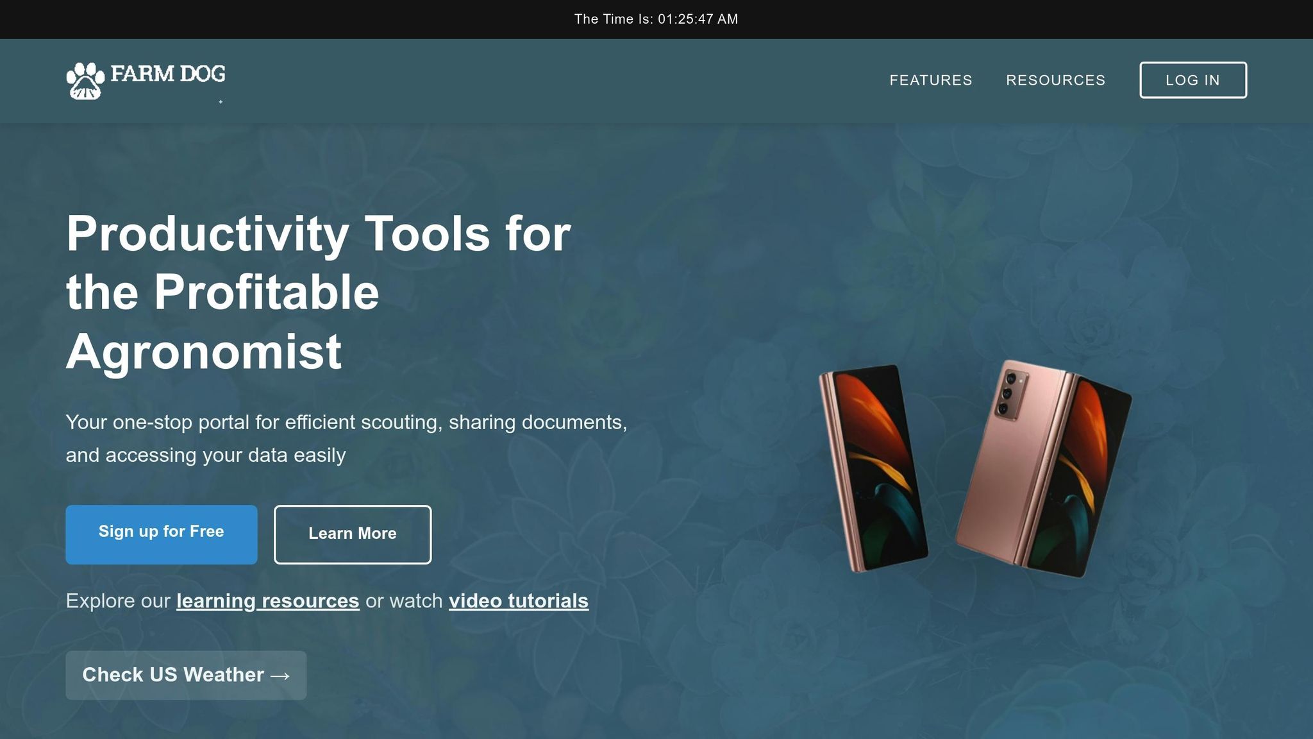Image resolution: width=1313 pixels, height=739 pixels.
Task: Click the FARM DOG wordmark text
Action: [x=168, y=74]
